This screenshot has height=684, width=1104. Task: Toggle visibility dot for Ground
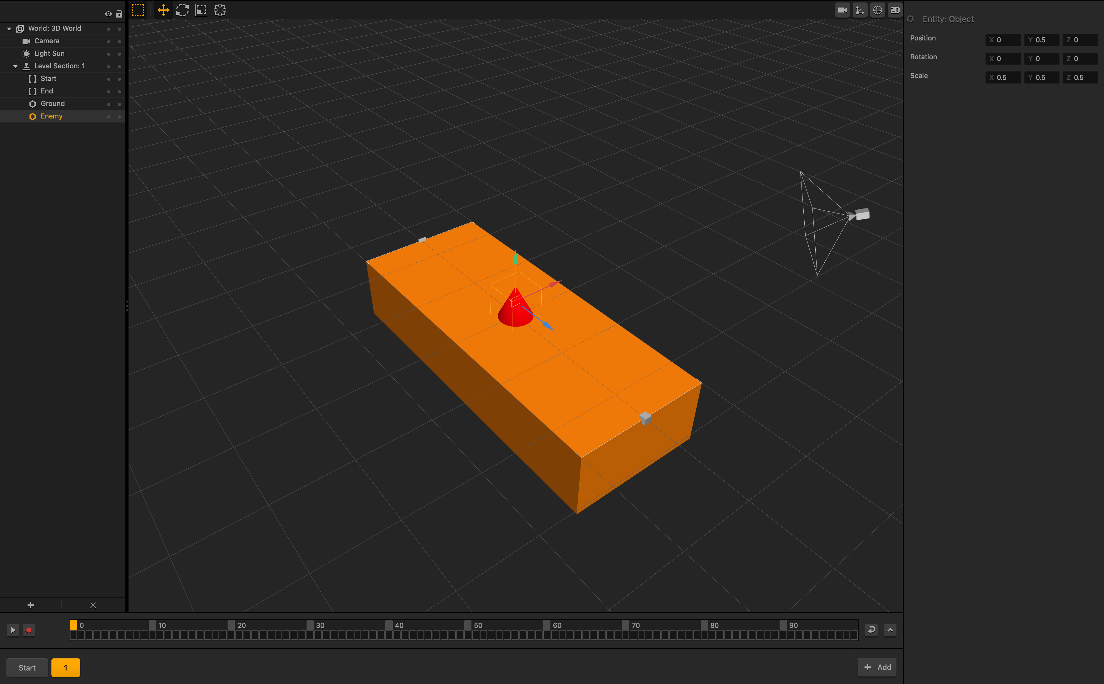(x=108, y=104)
